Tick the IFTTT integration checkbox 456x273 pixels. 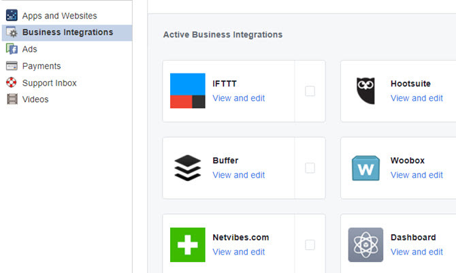(x=310, y=91)
